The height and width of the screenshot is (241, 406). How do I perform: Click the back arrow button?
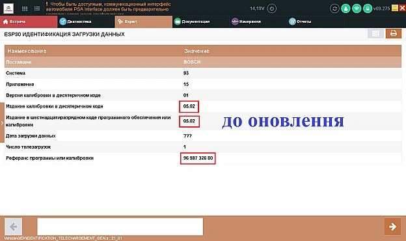point(13,227)
